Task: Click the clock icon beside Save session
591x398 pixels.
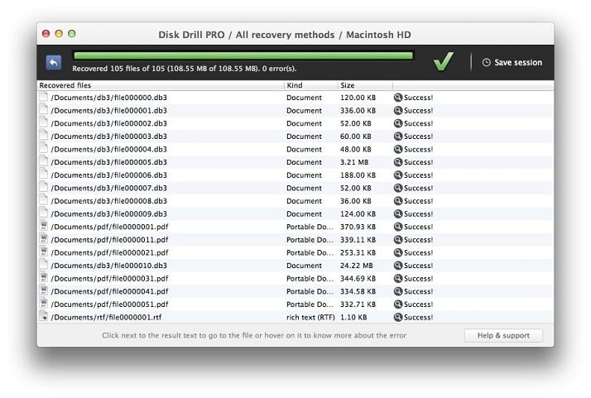Action: coord(487,63)
